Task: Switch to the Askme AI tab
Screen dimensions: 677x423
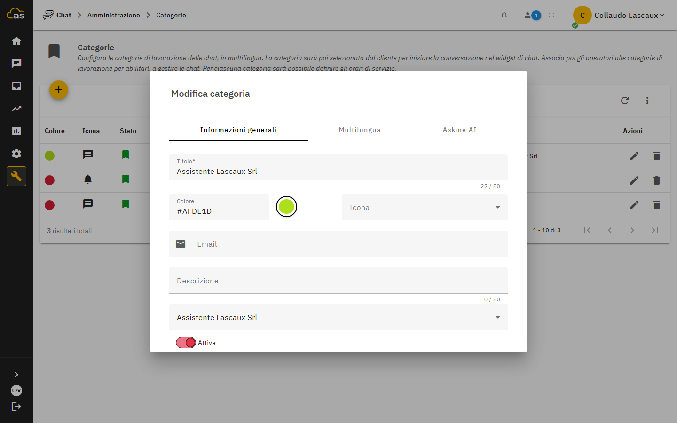Action: point(460,130)
